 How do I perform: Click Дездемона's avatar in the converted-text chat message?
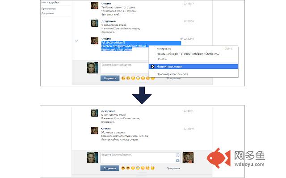pyautogui.click(x=94, y=113)
